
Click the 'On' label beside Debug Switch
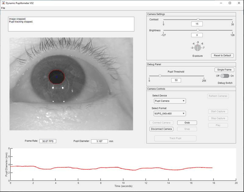[x=232, y=76]
